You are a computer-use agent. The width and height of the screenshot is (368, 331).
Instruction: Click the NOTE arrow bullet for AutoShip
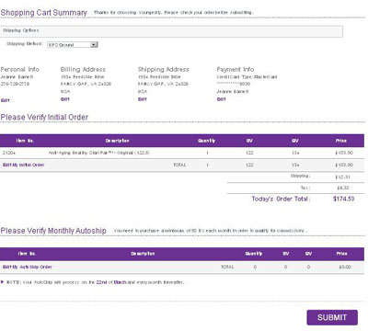point(2,281)
